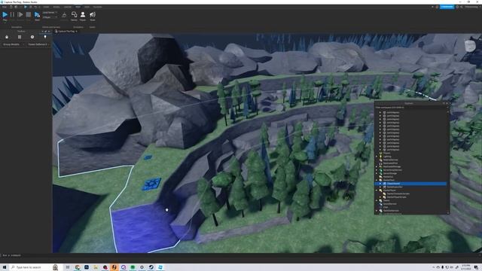This screenshot has width=482, height=271.
Task: Click the Pause simulation button
Action: coord(12,15)
